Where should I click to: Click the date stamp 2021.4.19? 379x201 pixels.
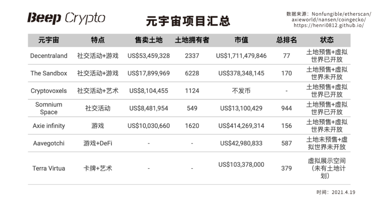tap(343, 192)
